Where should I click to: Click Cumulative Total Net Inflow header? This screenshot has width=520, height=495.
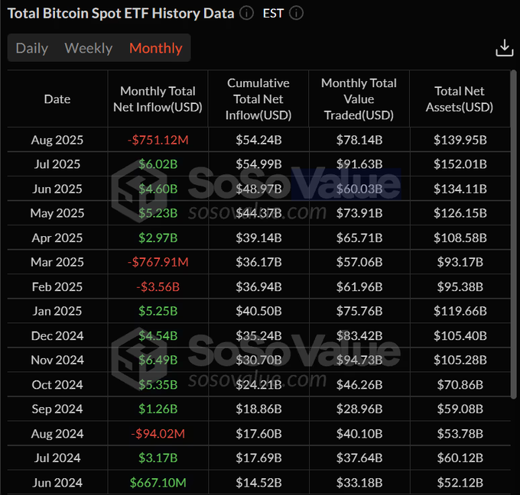pos(258,99)
